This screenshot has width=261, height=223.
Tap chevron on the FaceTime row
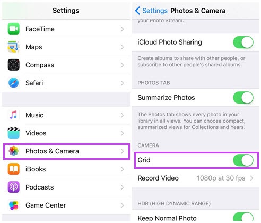coord(122,29)
